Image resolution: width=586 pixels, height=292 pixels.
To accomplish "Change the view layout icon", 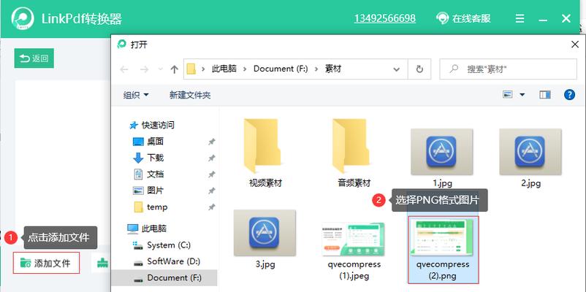I will (x=508, y=95).
